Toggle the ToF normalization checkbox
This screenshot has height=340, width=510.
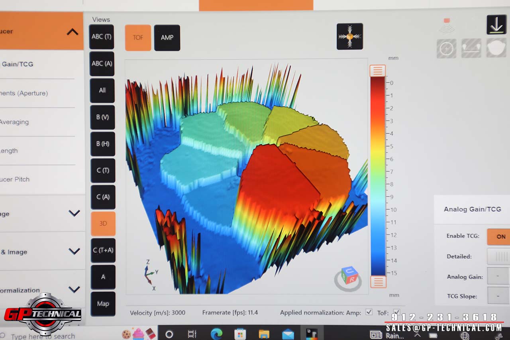396,312
